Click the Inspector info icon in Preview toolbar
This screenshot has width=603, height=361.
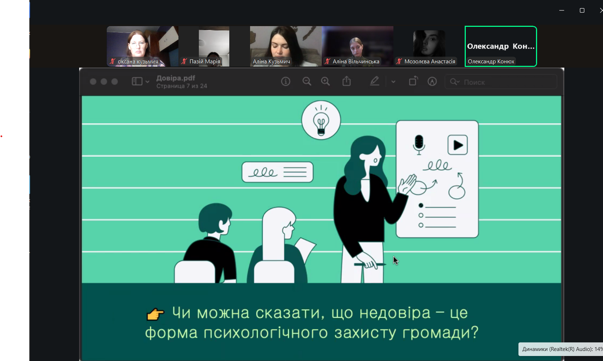(286, 82)
